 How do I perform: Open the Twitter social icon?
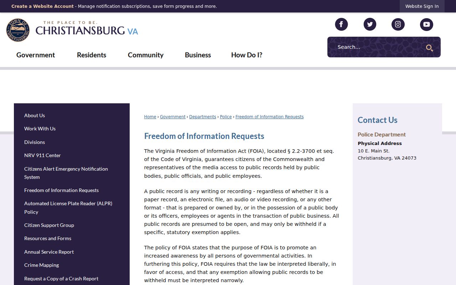(x=370, y=24)
